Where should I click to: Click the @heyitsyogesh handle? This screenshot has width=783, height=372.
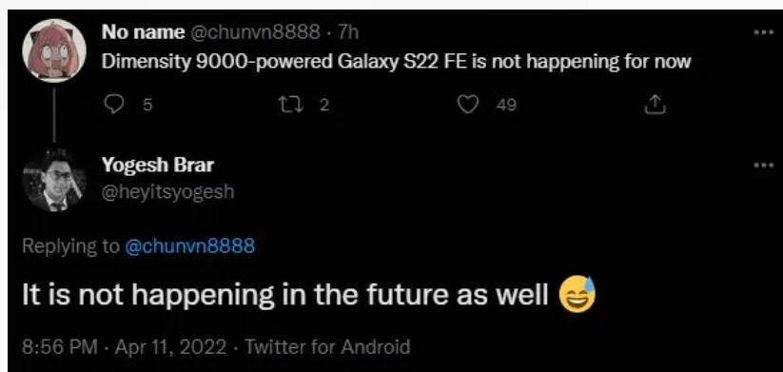click(168, 192)
